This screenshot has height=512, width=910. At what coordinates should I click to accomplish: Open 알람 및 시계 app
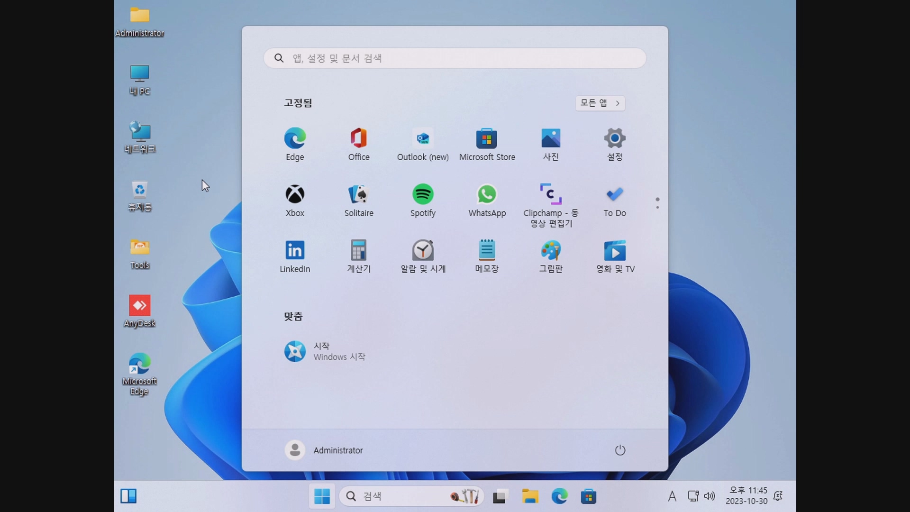[423, 256]
